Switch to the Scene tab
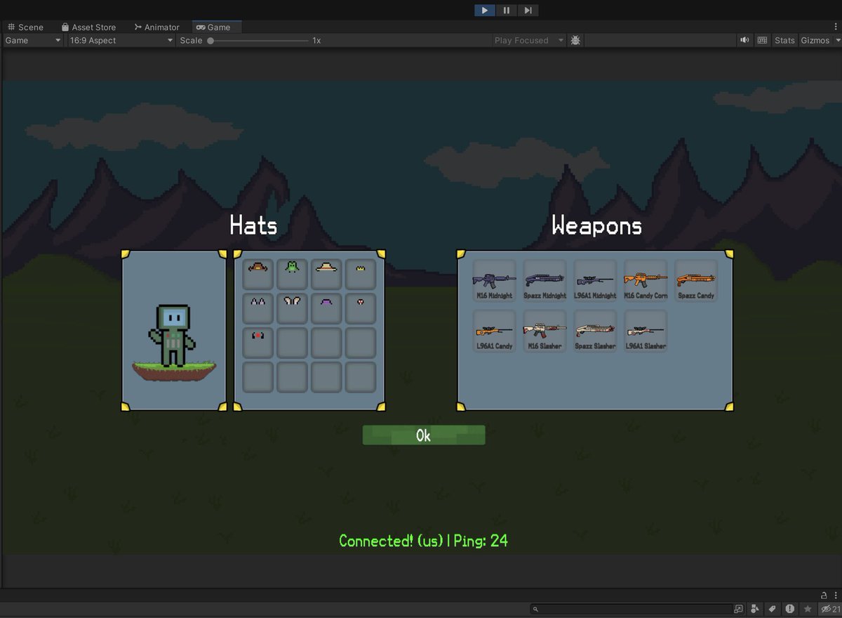This screenshot has width=842, height=618. point(25,27)
